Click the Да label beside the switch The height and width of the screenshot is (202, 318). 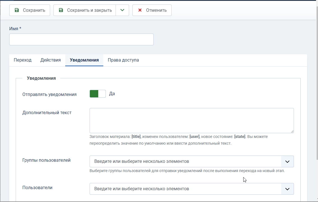[x=112, y=94]
